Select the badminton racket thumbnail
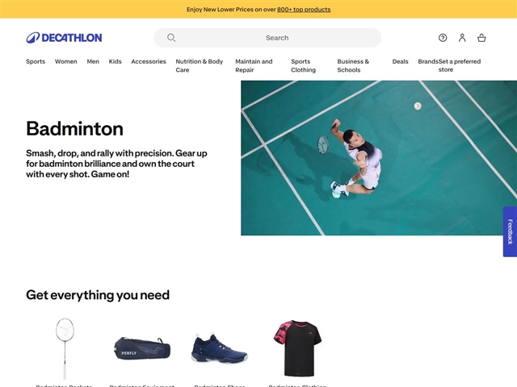 click(65, 348)
